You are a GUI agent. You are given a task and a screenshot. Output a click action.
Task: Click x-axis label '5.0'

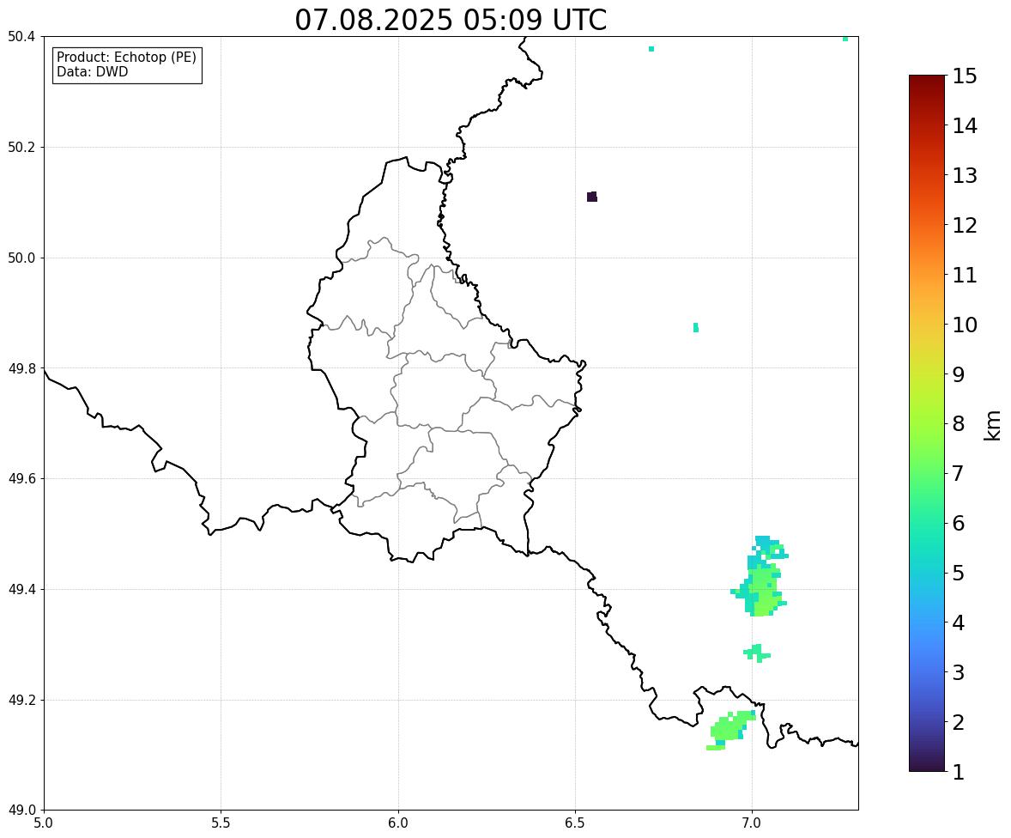[44, 823]
